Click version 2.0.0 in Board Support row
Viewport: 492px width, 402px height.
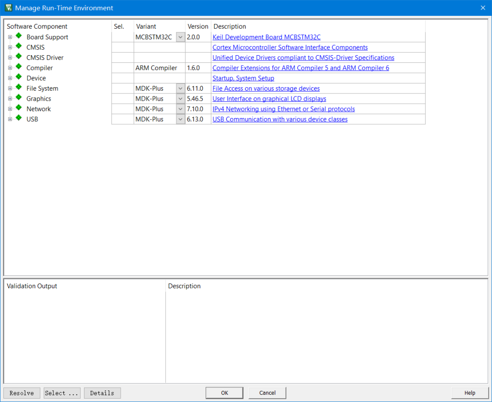(193, 37)
